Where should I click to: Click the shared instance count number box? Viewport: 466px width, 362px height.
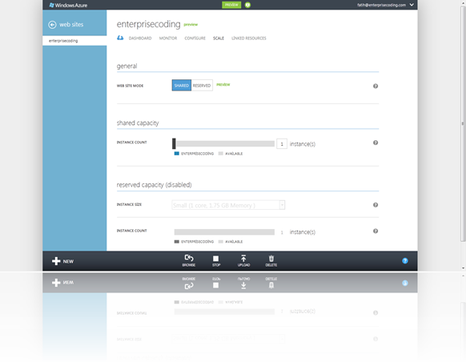point(282,144)
